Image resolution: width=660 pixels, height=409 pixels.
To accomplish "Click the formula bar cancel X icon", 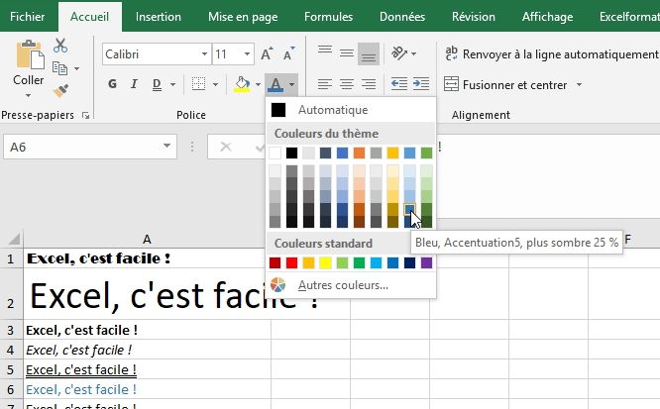I will click(226, 147).
